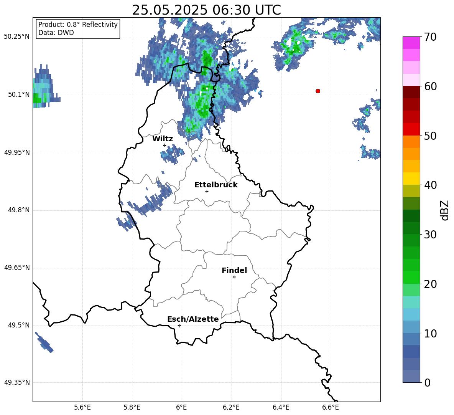
Task: Click the Ettelbruck station cross marker
Action: 207,191
